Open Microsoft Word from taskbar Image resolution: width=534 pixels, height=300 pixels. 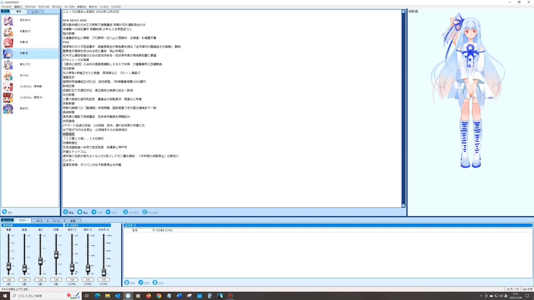click(179, 296)
